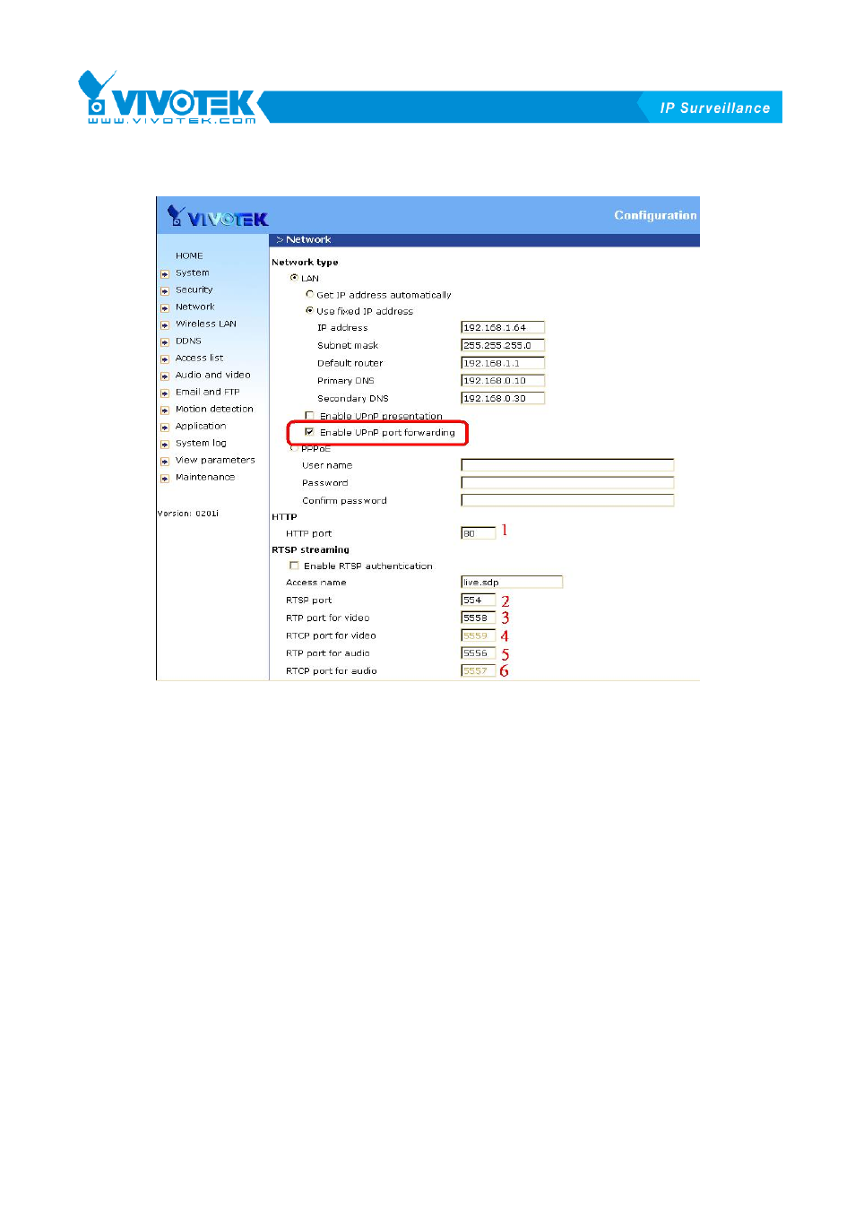Click the arrow icon beside Application
Image resolution: width=855 pixels, height=1210 pixels.
coord(165,428)
